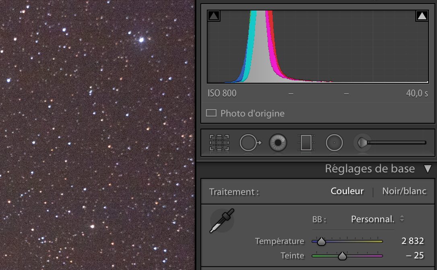The width and height of the screenshot is (437, 270).
Task: Click the Traitement label
Action: pos(234,192)
